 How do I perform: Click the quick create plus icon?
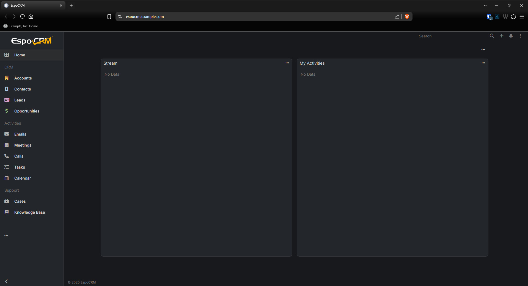point(502,36)
